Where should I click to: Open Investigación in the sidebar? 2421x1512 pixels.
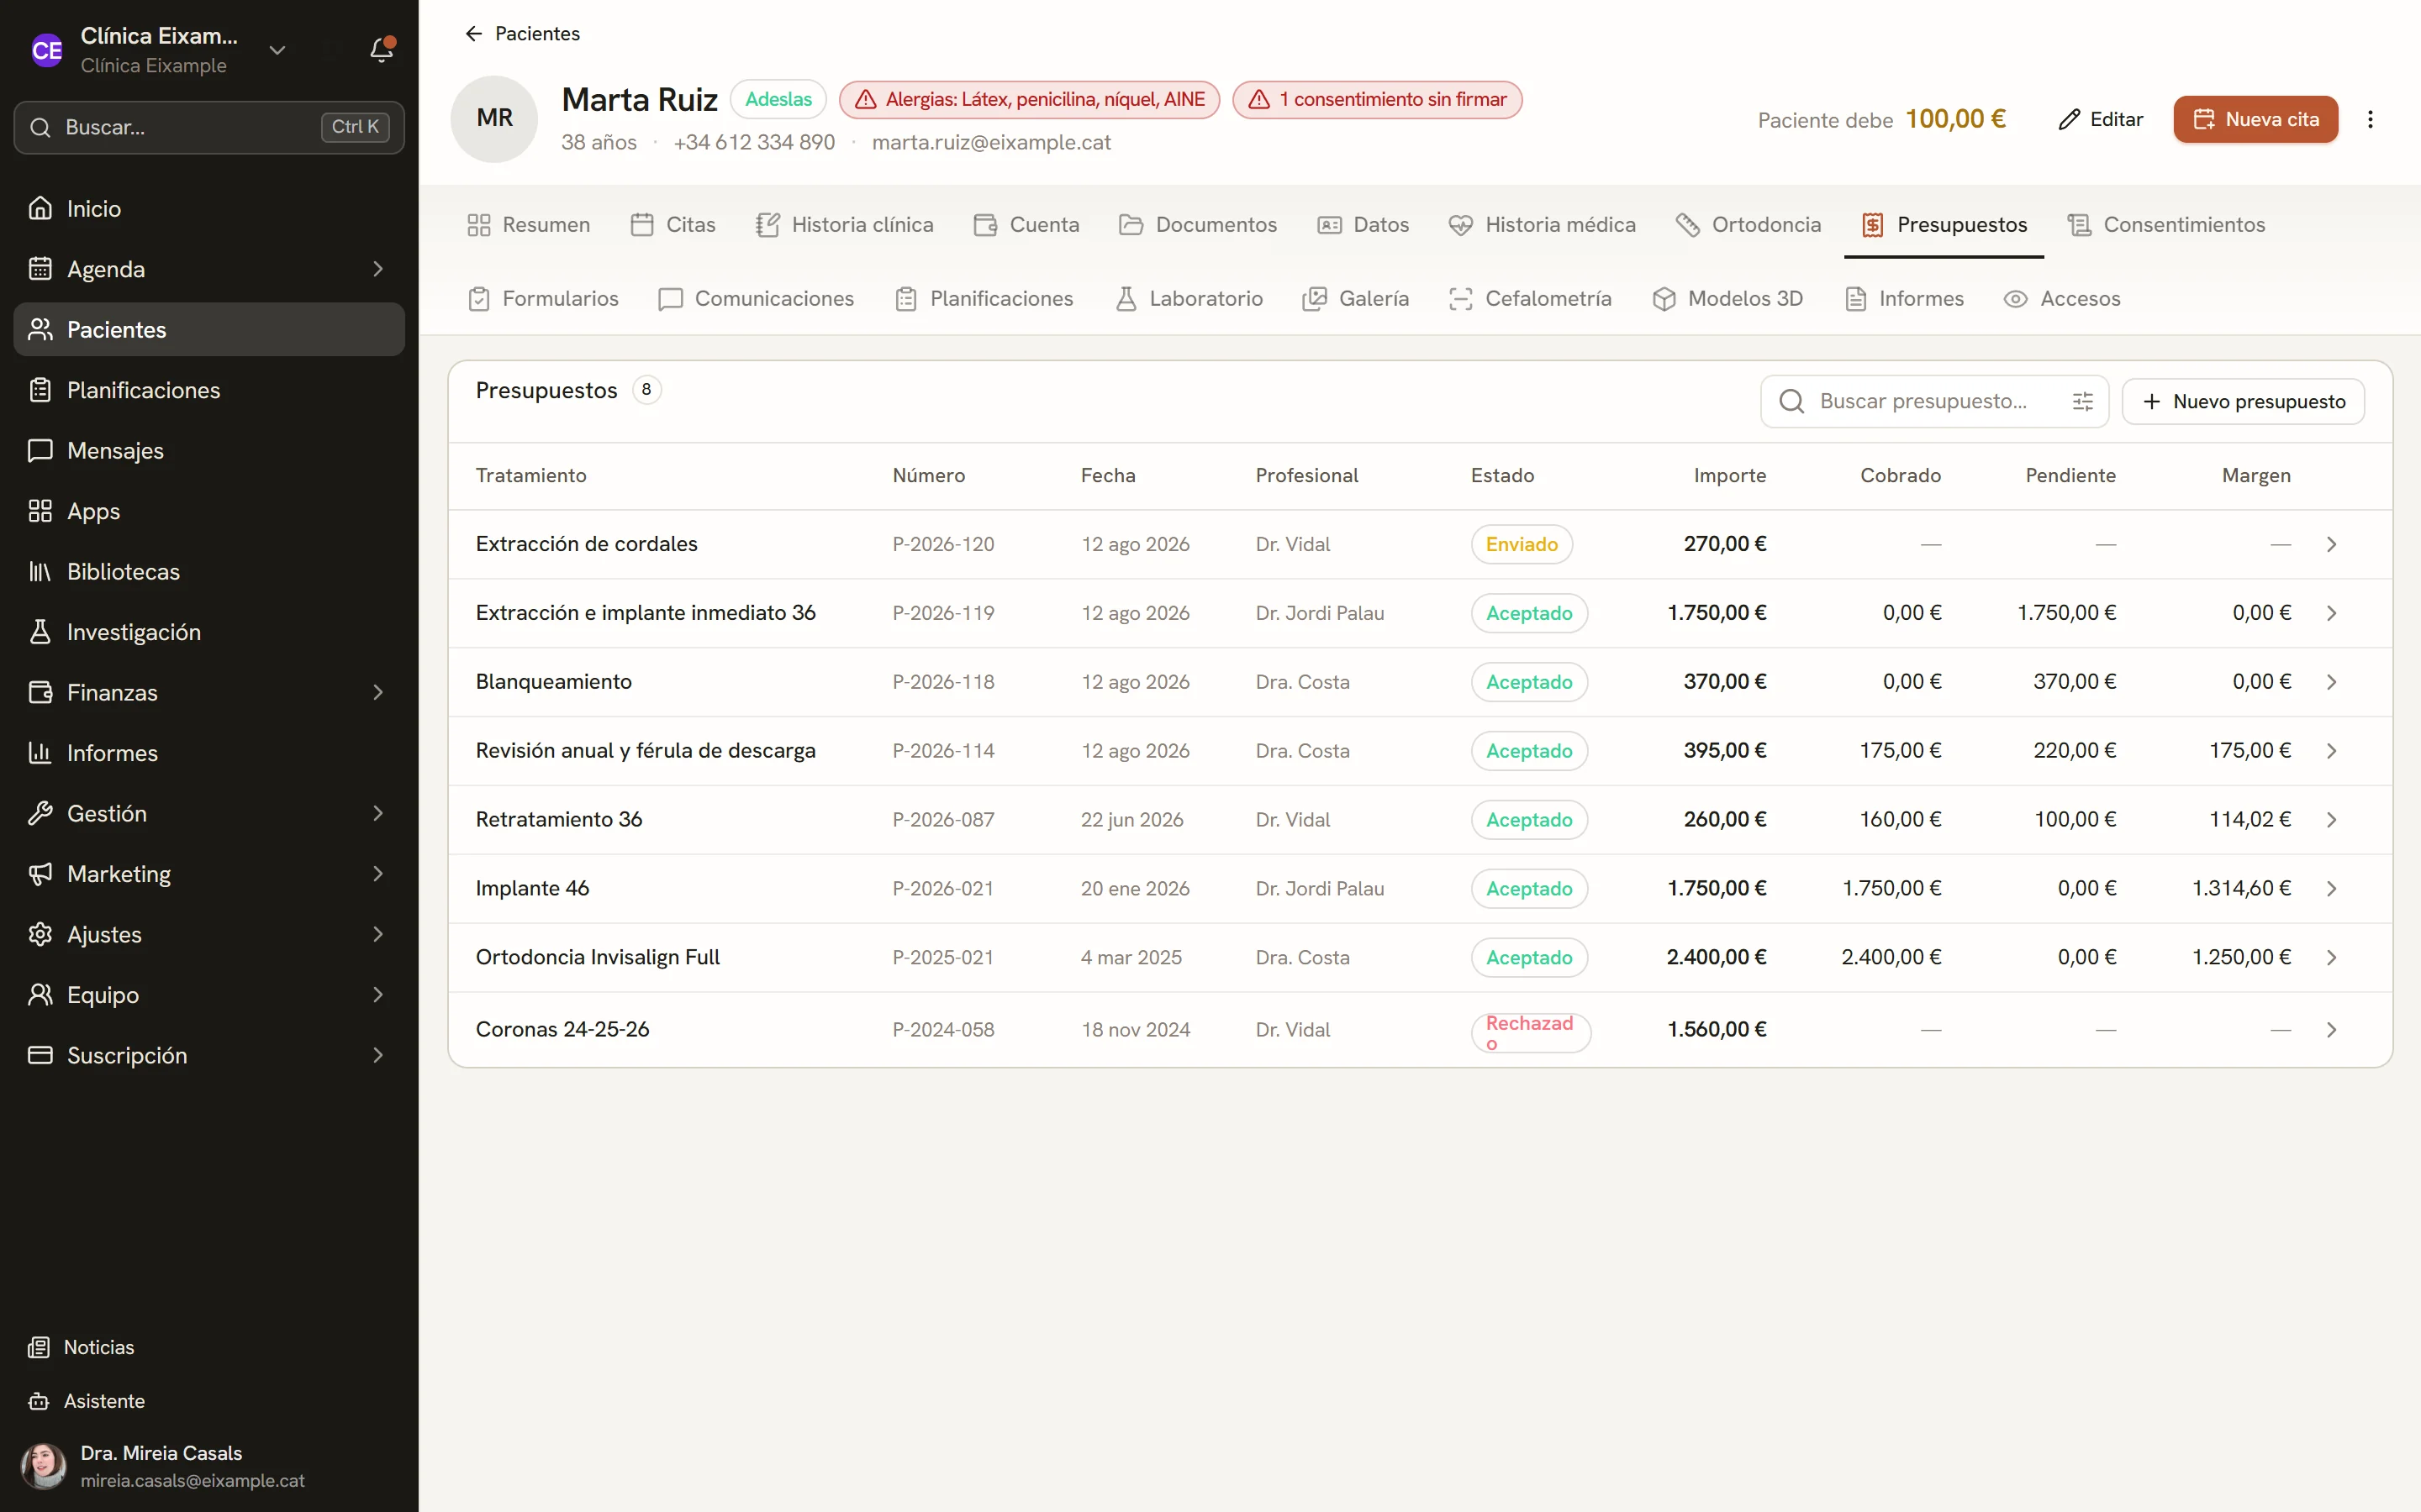(209, 632)
